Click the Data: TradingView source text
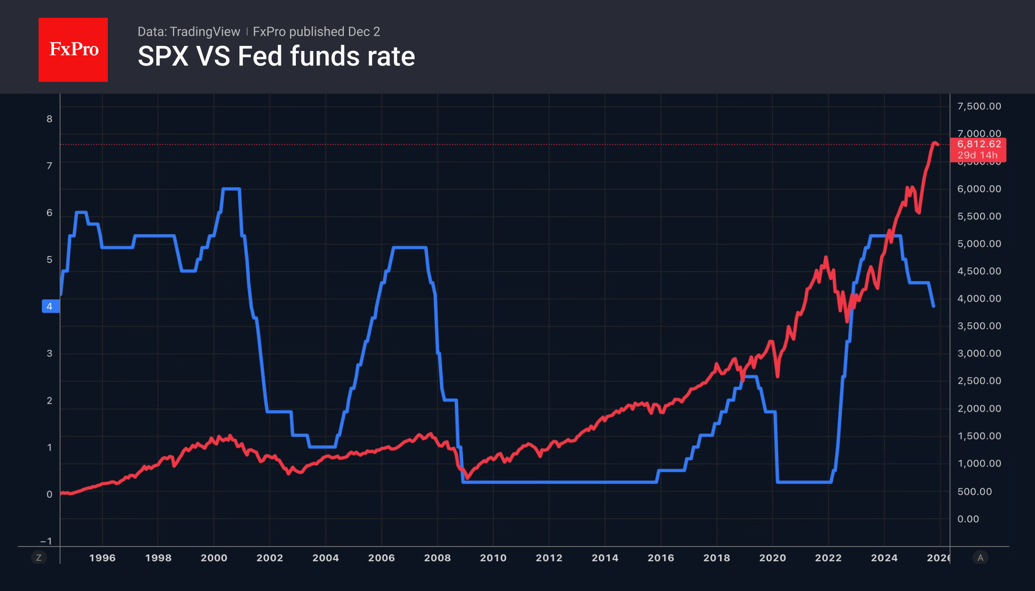1035x591 pixels. [x=188, y=32]
